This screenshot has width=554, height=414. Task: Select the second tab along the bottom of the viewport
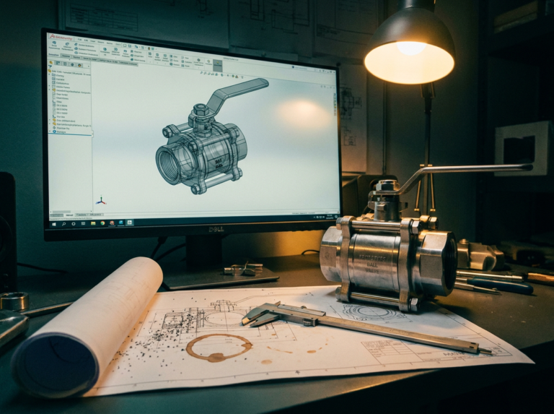(x=69, y=215)
